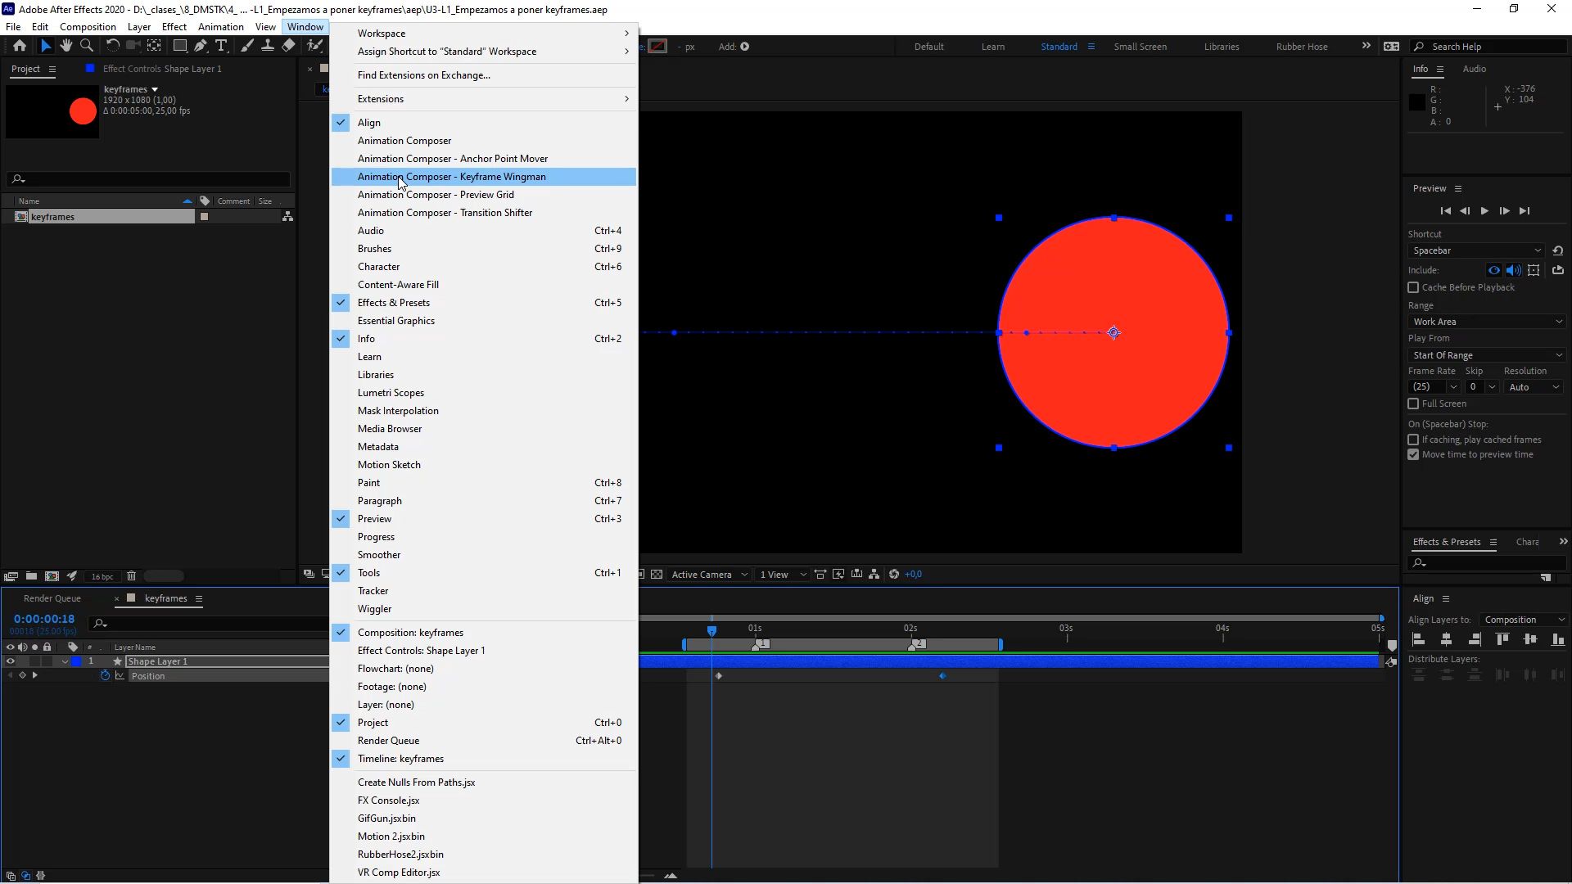1572x884 pixels.
Task: Select the Brush tool
Action: 246,46
